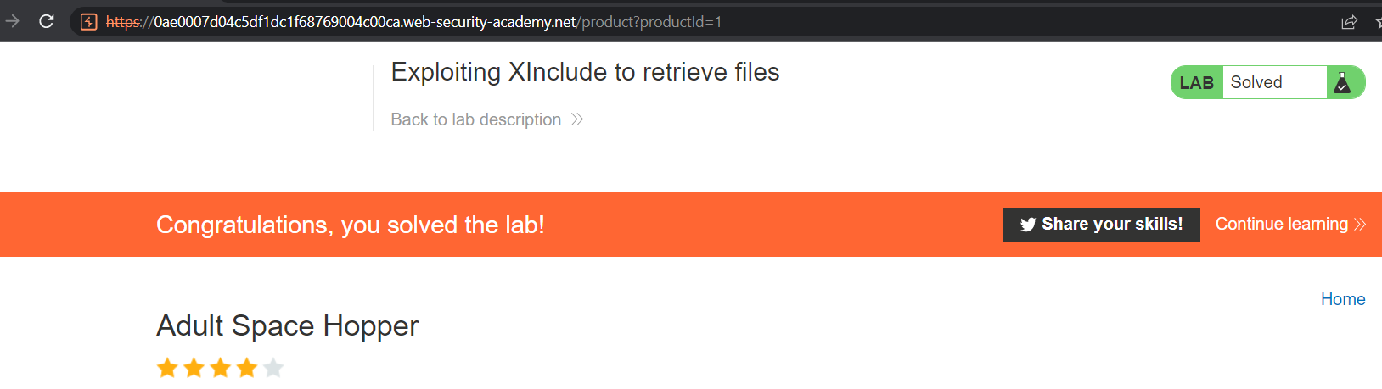Click the grey fifth rating star

click(x=273, y=368)
